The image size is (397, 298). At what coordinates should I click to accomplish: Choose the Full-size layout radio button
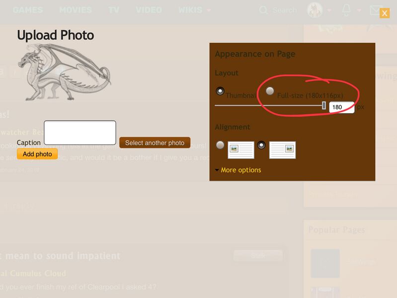click(270, 91)
